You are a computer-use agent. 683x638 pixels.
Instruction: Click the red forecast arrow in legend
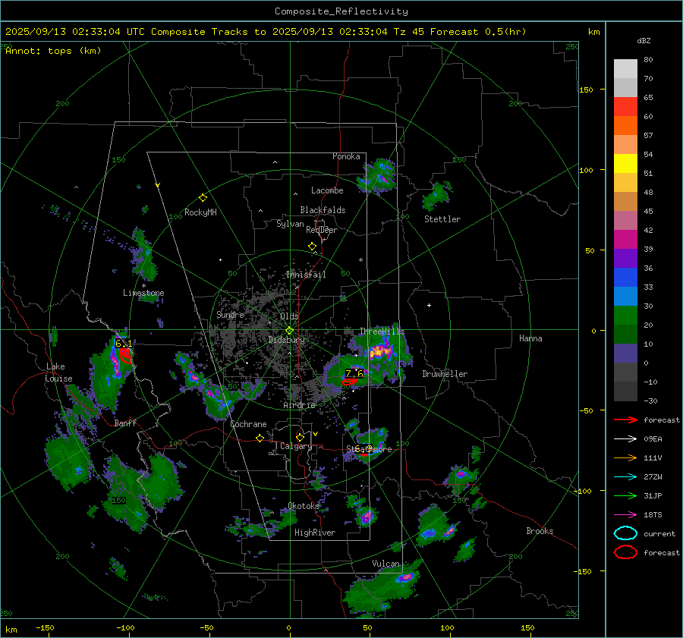(x=625, y=420)
